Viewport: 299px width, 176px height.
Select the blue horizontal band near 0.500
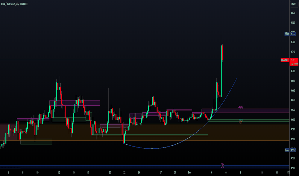point(145,167)
